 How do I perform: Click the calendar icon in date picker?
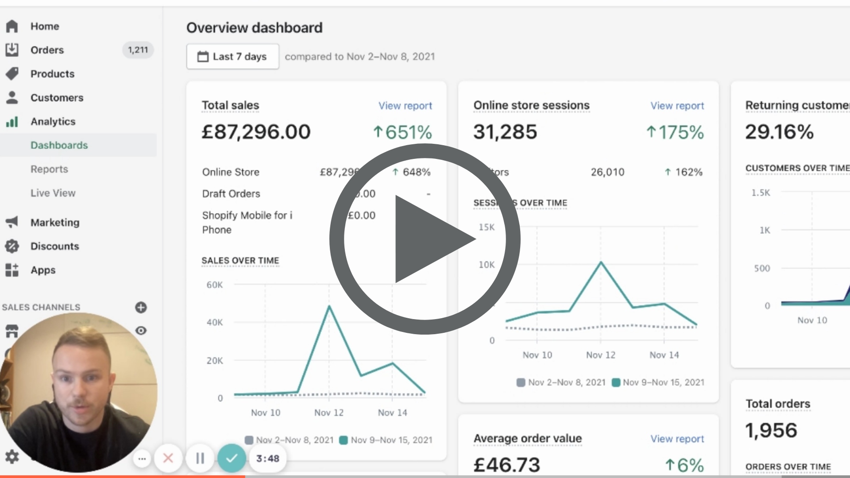tap(203, 57)
